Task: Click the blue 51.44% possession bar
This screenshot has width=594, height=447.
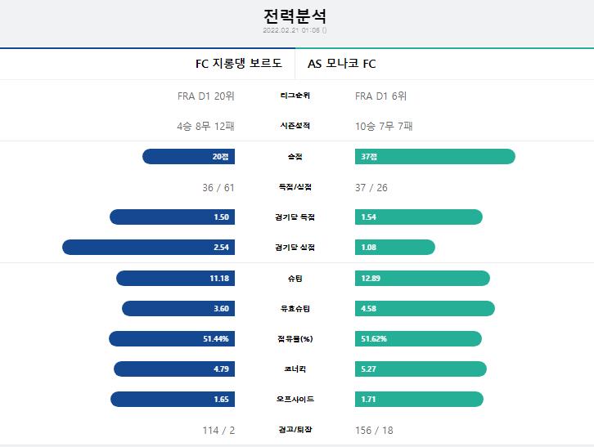Action: tap(172, 339)
